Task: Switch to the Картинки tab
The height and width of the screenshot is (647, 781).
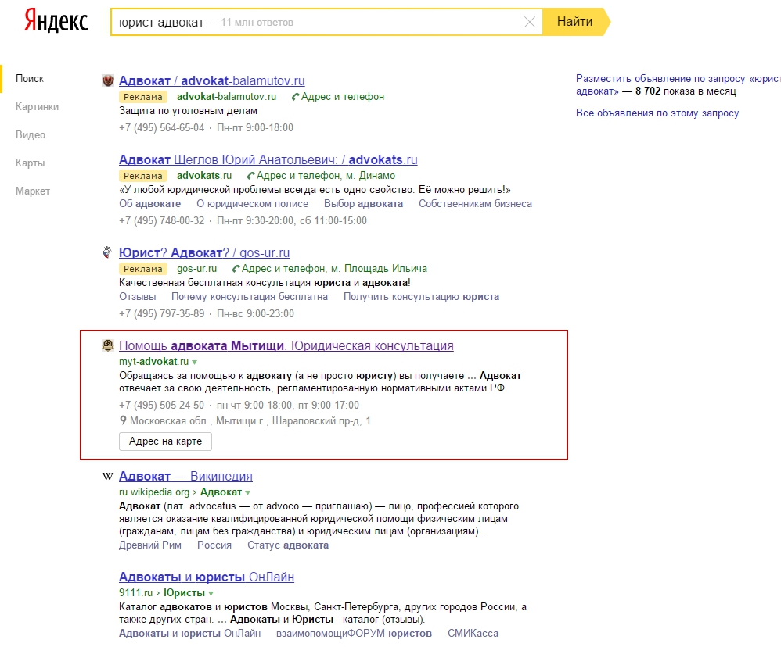Action: [x=37, y=106]
